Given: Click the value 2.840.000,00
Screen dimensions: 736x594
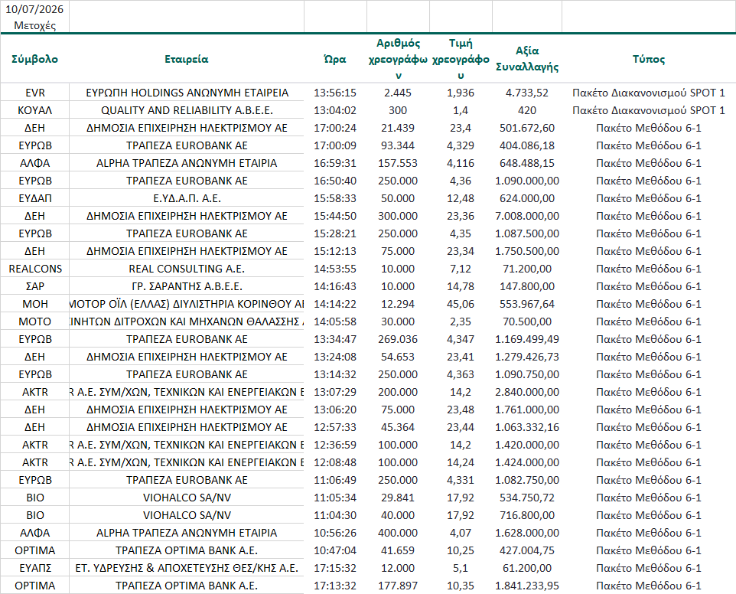Looking at the screenshot, I should tap(527, 392).
